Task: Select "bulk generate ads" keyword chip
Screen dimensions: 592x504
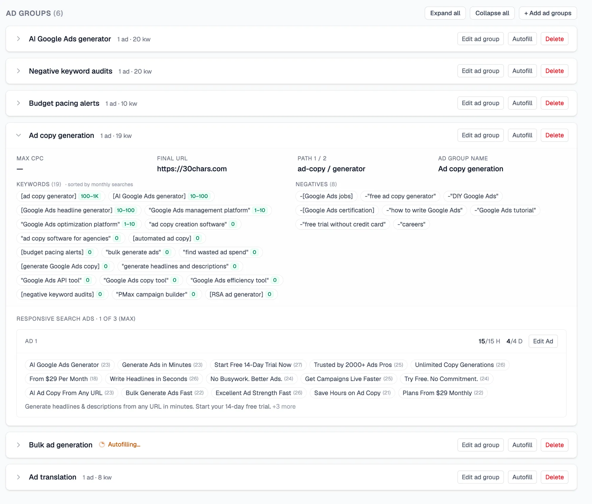Action: click(x=138, y=252)
